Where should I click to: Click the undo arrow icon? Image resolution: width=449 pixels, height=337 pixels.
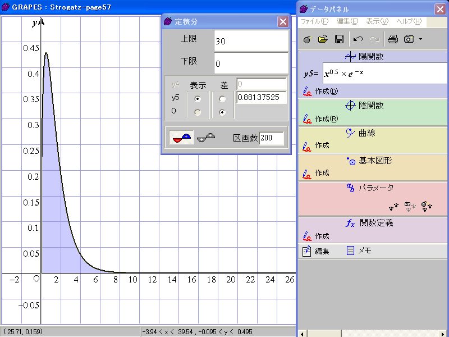358,39
